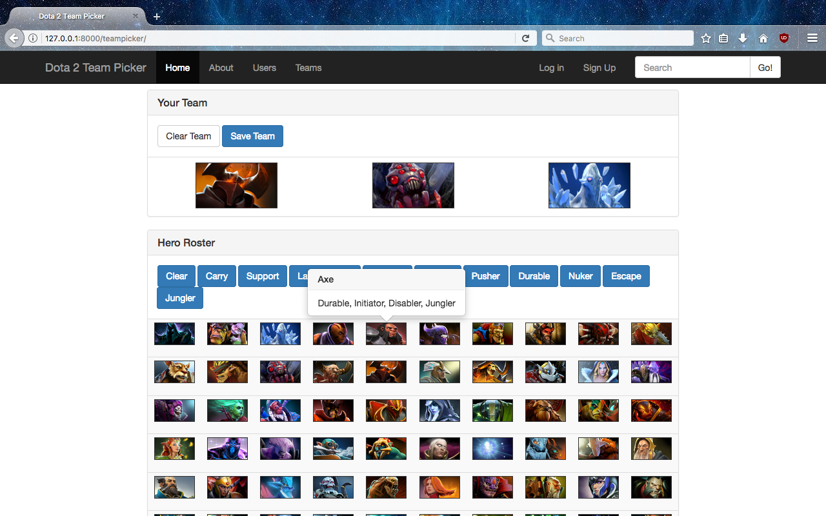This screenshot has width=826, height=516.
Task: Choose Disruptor hero portrait
Action: (280, 410)
